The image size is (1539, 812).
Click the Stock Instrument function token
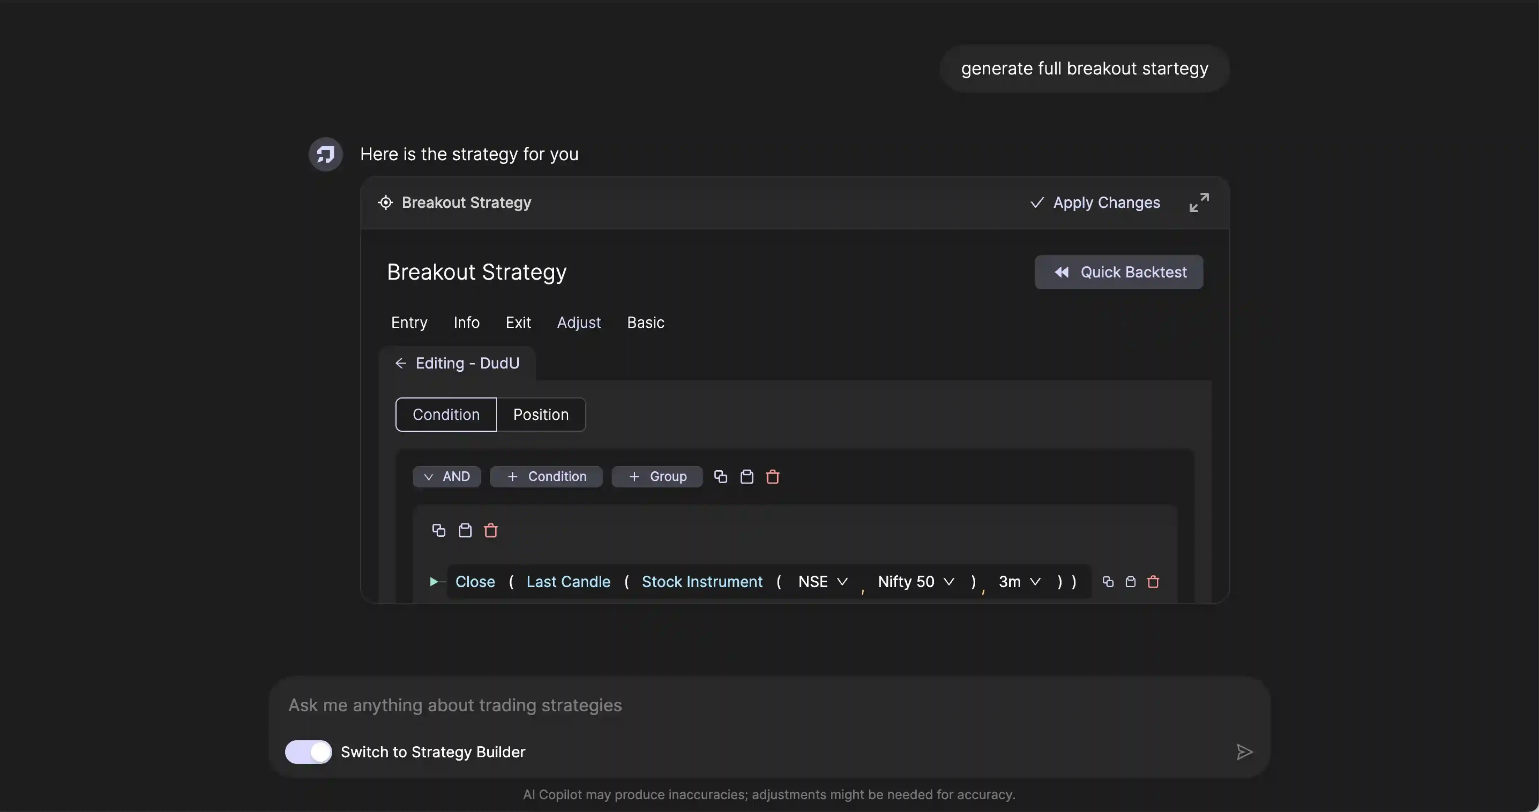coord(702,582)
